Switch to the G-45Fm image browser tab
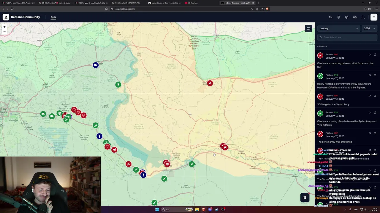The height and width of the screenshot is (213, 380). click(128, 3)
